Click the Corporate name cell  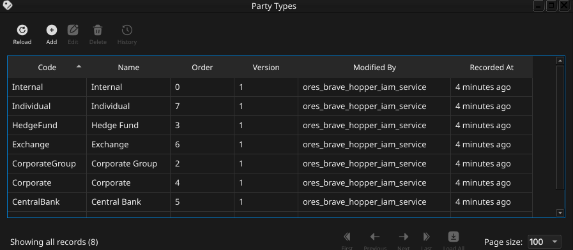[x=128, y=182]
